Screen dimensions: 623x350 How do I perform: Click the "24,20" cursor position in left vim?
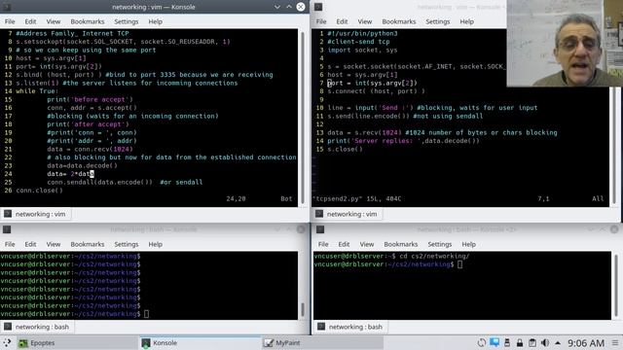(236, 198)
